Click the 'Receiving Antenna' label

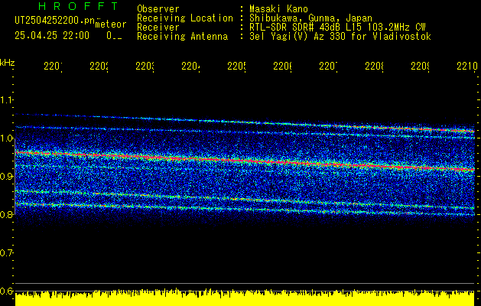182,36
